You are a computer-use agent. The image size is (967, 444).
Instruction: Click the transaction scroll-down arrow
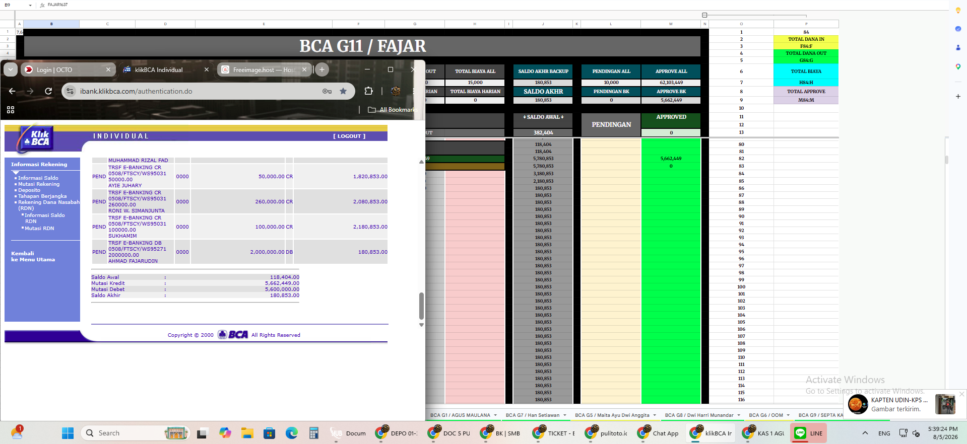tap(421, 325)
